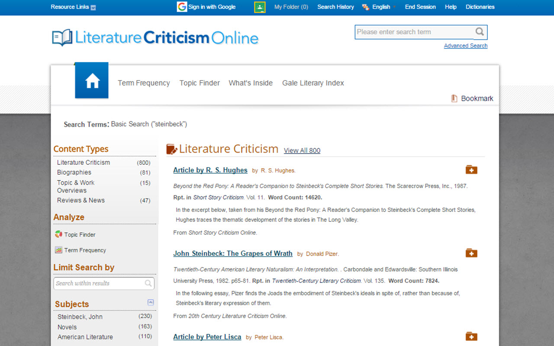Click the Home icon button
The image size is (554, 346).
coord(92,80)
